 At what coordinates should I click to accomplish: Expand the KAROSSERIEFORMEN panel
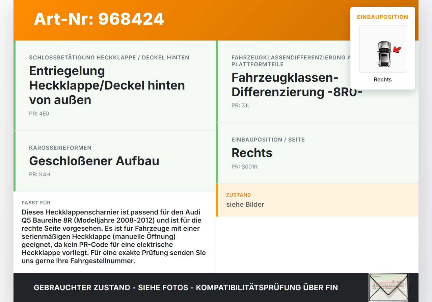60,148
